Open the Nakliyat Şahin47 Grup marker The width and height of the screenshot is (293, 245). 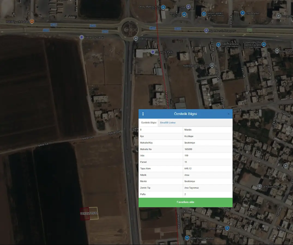pos(212,65)
